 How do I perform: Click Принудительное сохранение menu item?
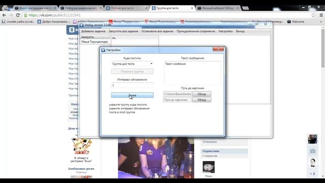click(x=196, y=31)
